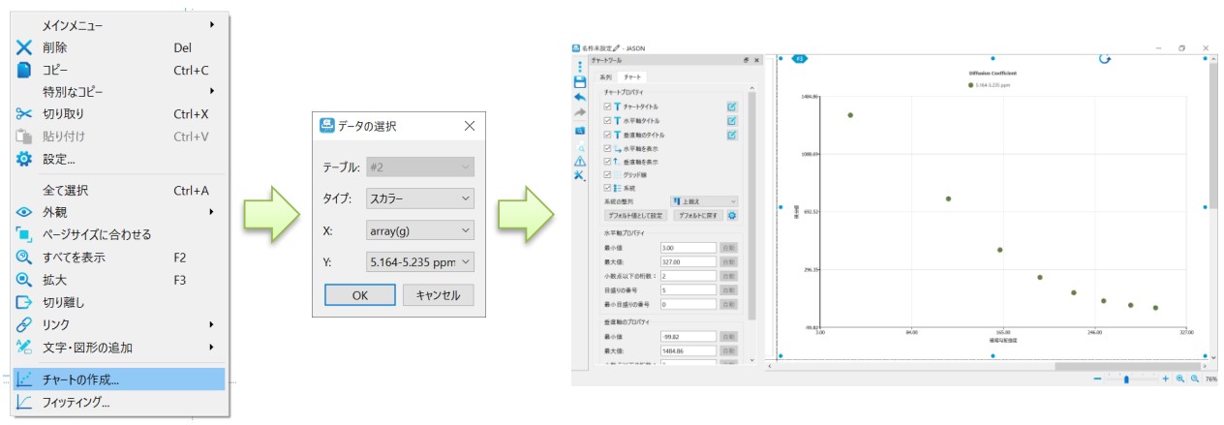Click the gear icon next to デフォルトに戻す
Viewport: 1224px width, 425px height.
pyautogui.click(x=732, y=215)
